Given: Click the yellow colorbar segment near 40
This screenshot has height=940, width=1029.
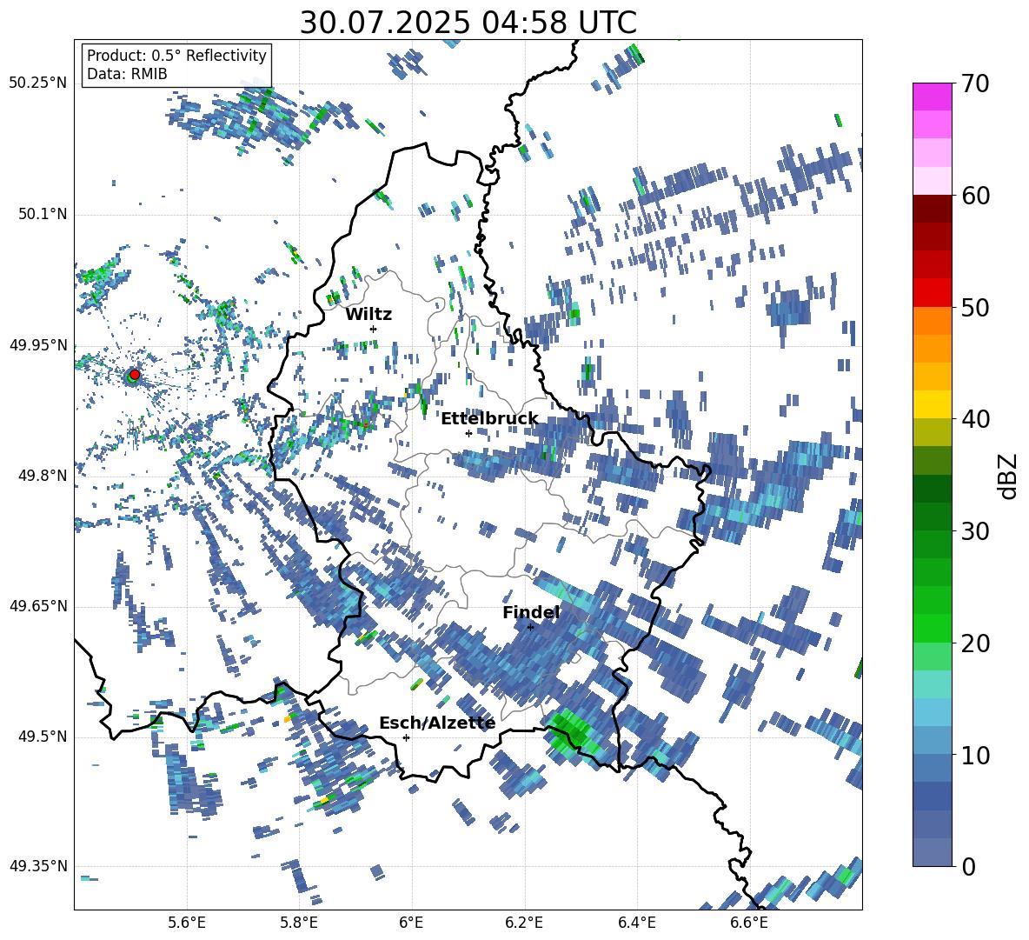Looking at the screenshot, I should tap(932, 404).
